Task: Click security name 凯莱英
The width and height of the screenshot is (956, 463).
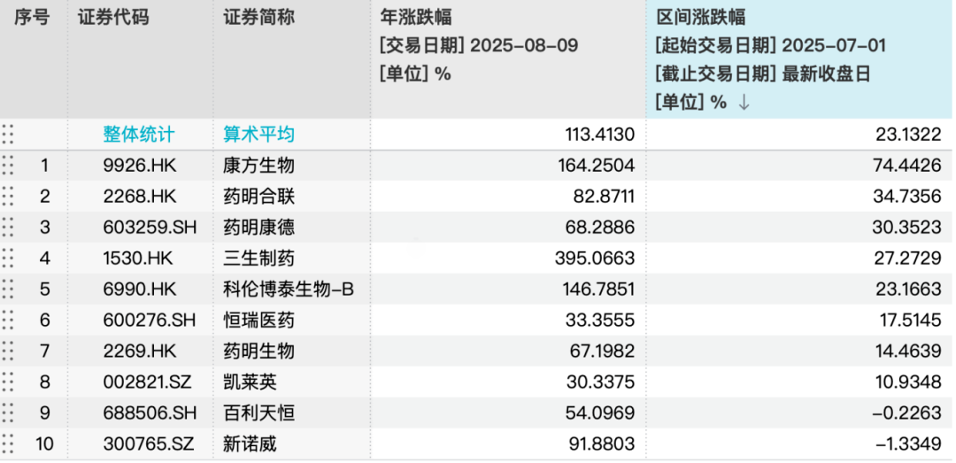Action: pos(250,382)
